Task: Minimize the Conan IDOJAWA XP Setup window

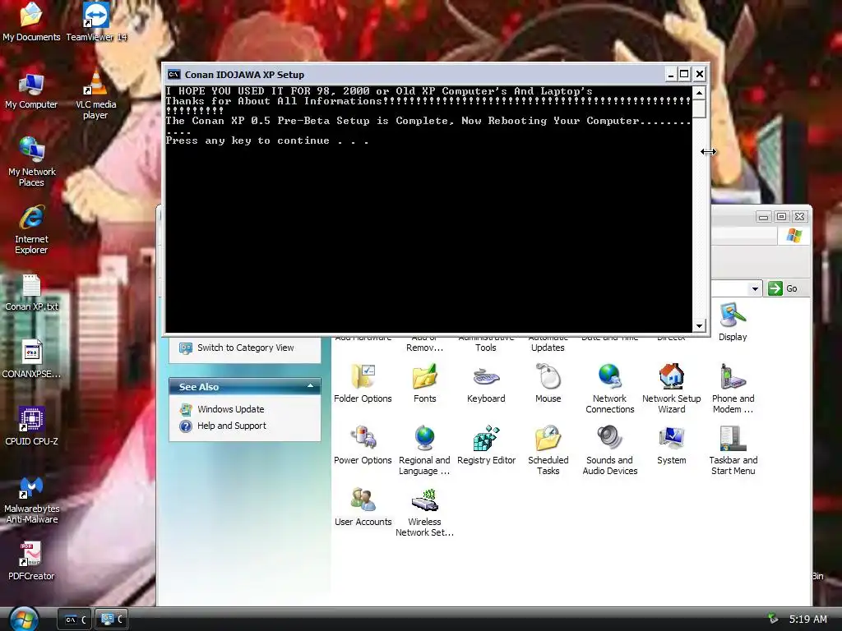Action: coord(671,74)
